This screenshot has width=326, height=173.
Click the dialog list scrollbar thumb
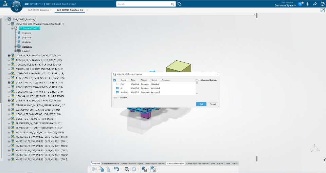pyautogui.click(x=197, y=82)
